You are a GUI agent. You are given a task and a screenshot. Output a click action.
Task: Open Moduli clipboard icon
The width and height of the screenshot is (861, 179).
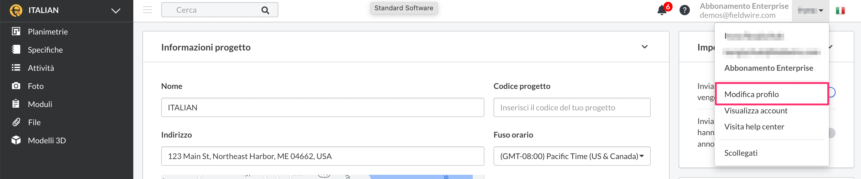coord(16,104)
